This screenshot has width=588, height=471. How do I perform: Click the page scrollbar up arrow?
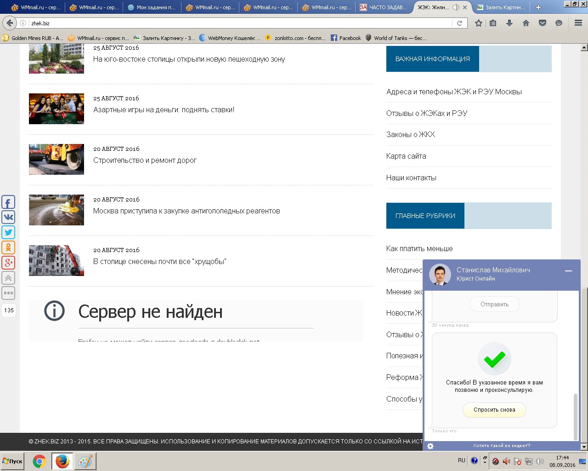pyautogui.click(x=584, y=47)
